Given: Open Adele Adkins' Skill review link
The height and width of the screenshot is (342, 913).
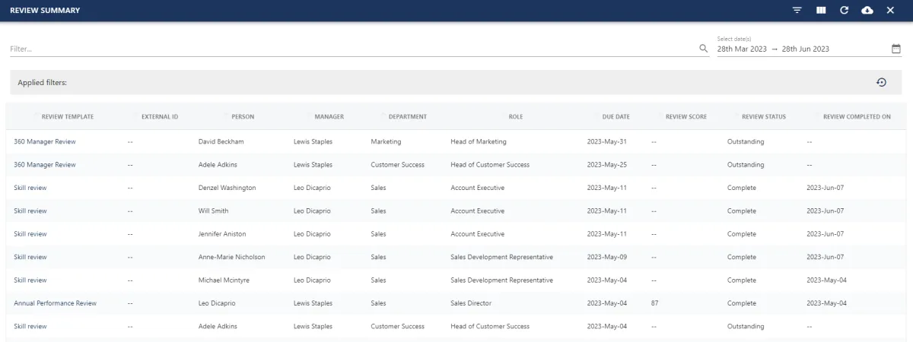Looking at the screenshot, I should pos(30,326).
